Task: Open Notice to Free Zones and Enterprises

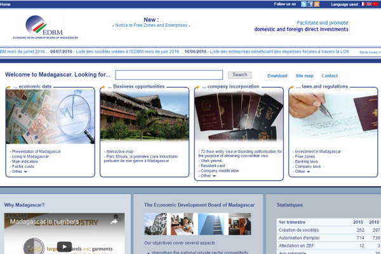Action: (151, 25)
